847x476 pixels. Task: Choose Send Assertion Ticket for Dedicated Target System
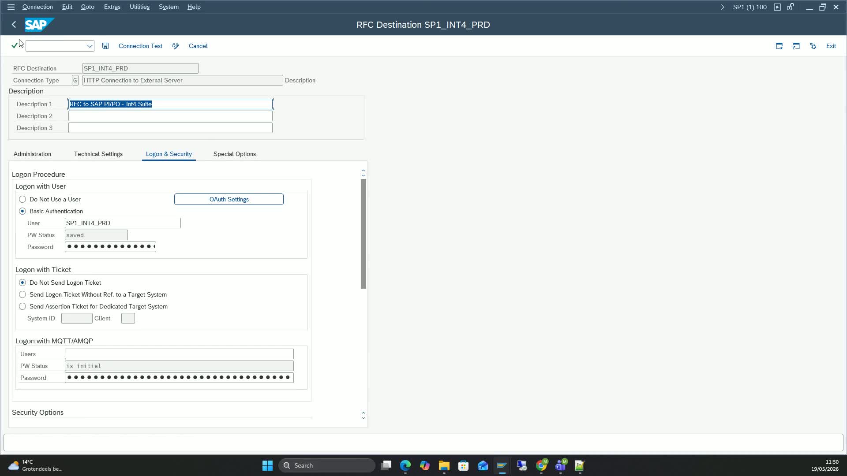pos(22,306)
